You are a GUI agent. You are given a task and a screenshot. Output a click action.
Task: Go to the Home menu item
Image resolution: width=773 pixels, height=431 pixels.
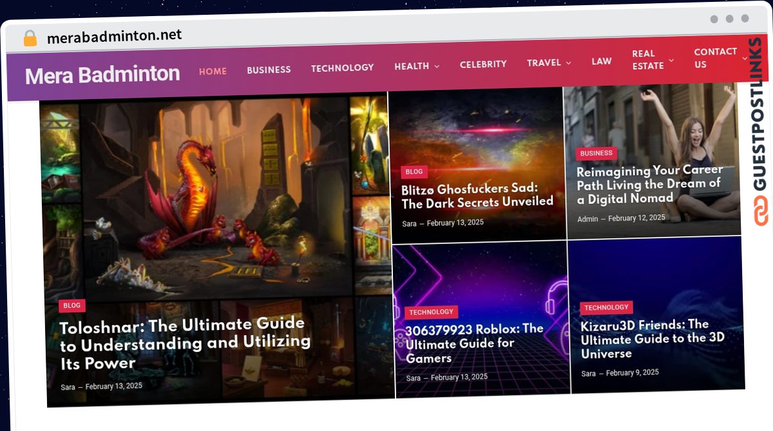pos(213,71)
